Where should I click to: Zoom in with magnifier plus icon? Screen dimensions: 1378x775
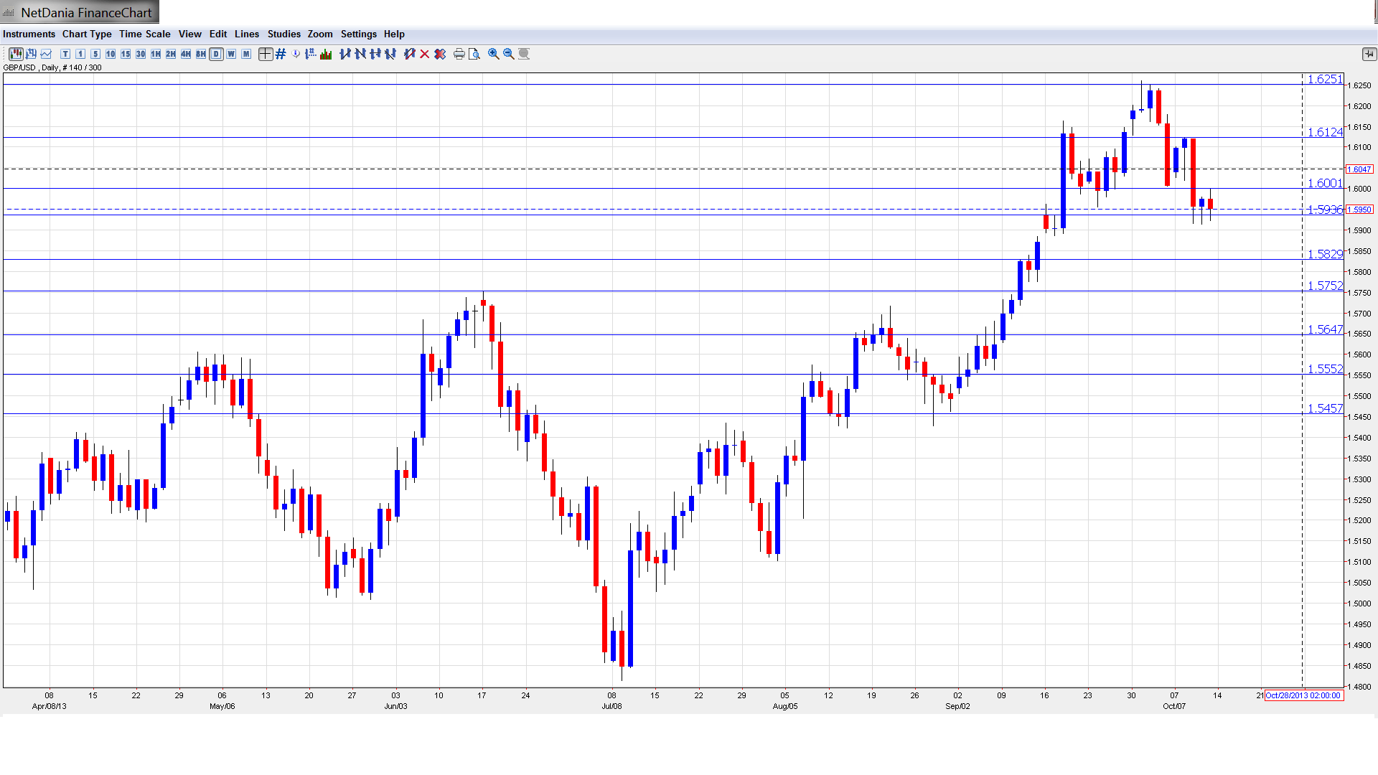coord(494,54)
